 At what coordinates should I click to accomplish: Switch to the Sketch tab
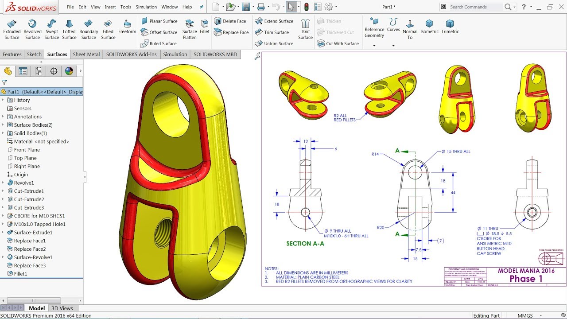34,54
